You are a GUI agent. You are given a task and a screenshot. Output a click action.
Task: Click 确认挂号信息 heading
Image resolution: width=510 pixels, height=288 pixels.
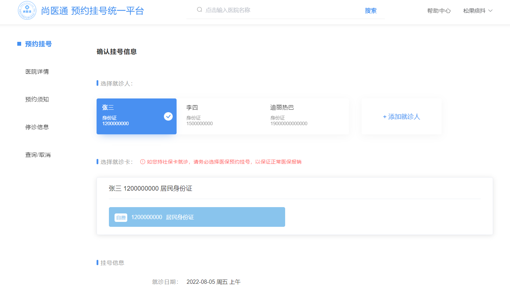point(117,52)
